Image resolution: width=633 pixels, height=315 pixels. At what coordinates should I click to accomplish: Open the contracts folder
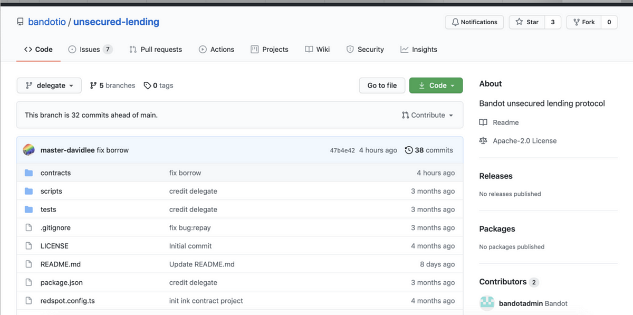click(55, 173)
